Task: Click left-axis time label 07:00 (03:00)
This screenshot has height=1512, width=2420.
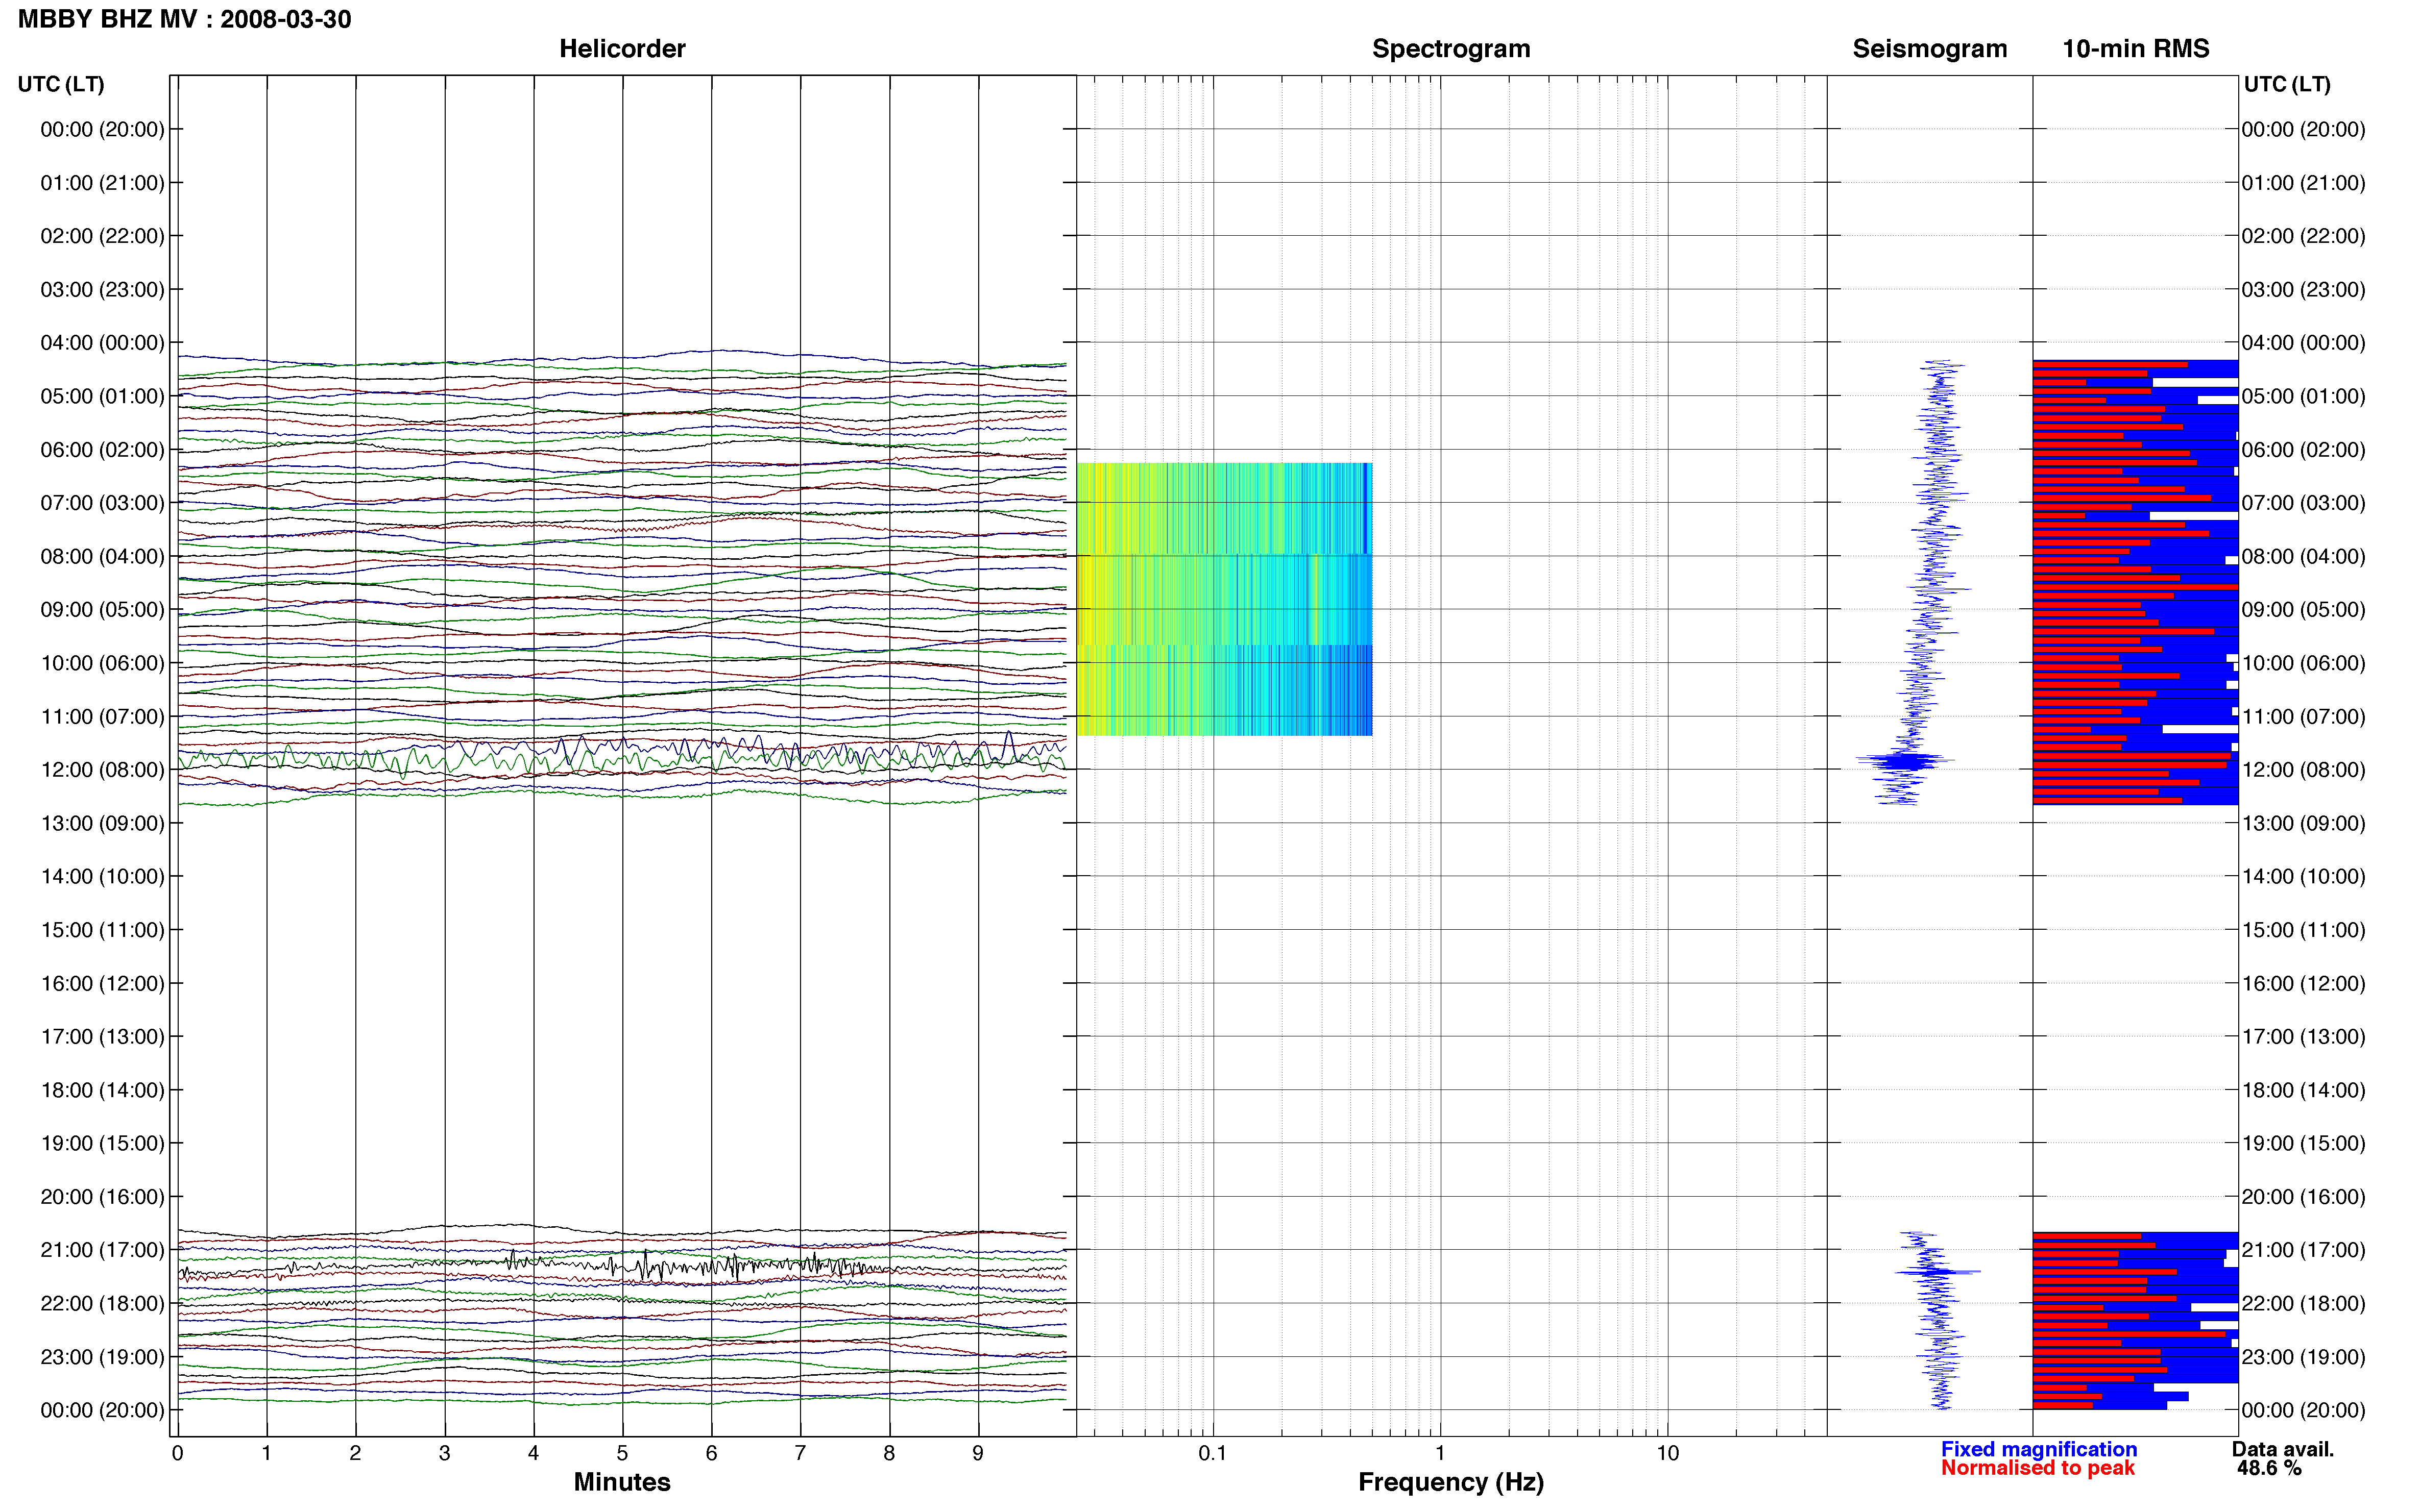Action: [102, 503]
